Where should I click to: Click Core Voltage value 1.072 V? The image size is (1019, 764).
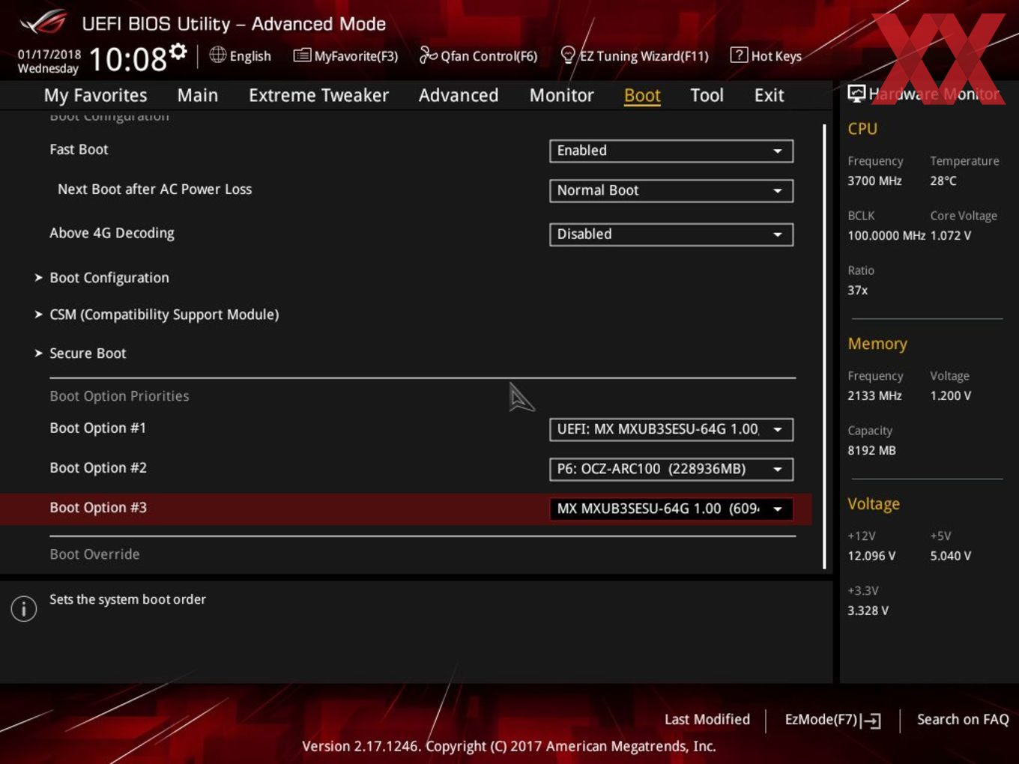(x=951, y=235)
